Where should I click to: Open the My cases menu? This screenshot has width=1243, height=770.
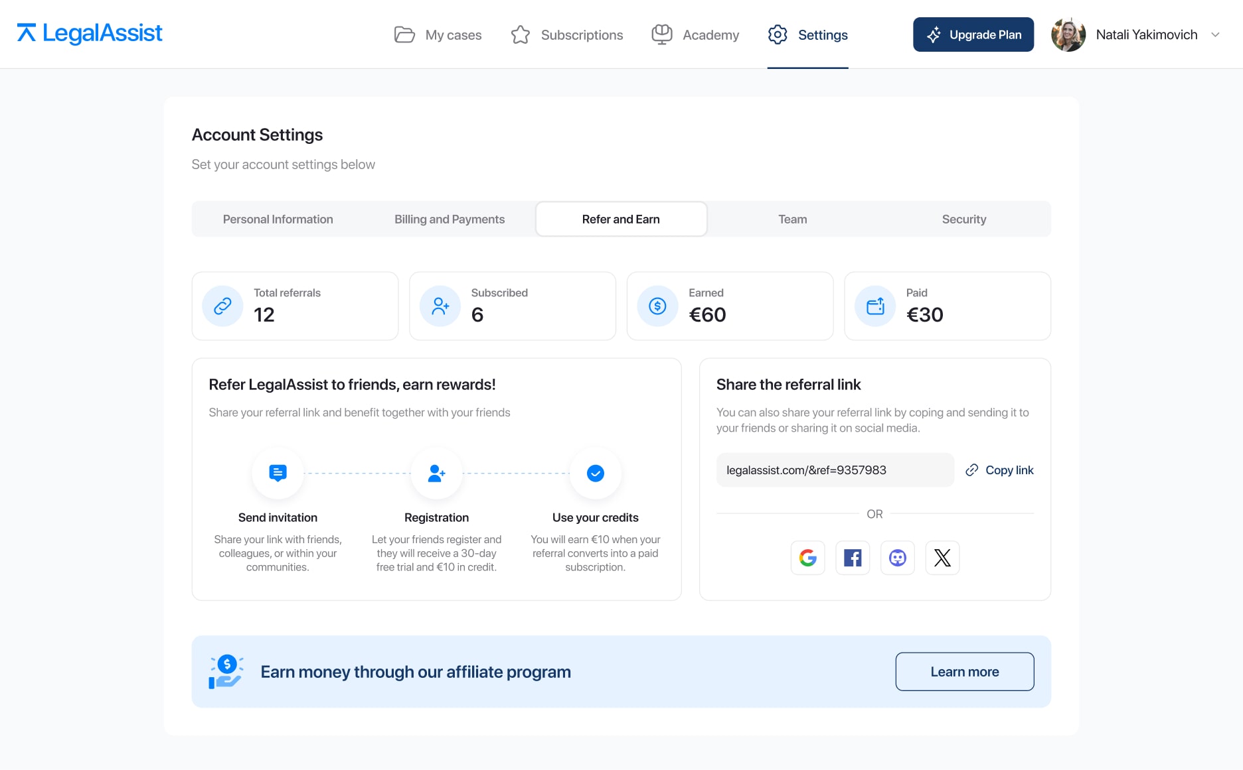click(438, 34)
